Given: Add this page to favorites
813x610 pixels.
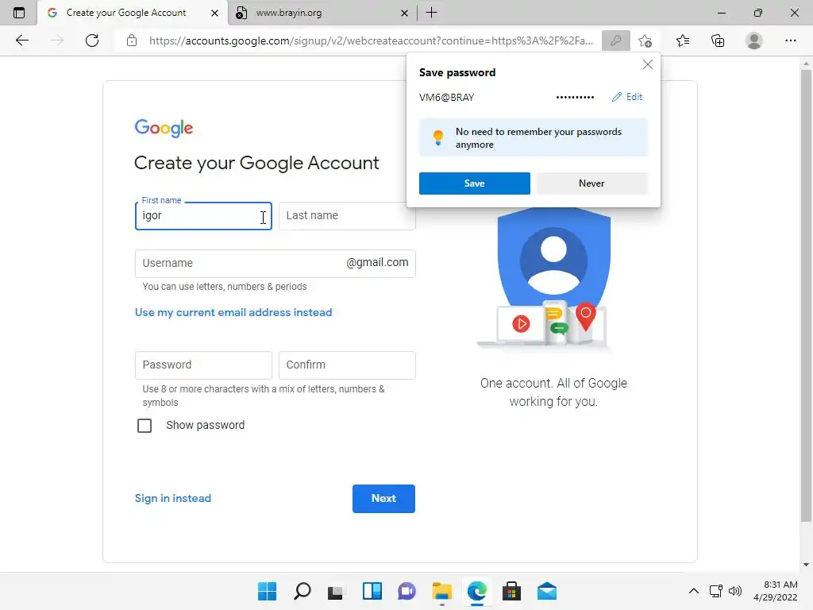Looking at the screenshot, I should click(x=645, y=41).
